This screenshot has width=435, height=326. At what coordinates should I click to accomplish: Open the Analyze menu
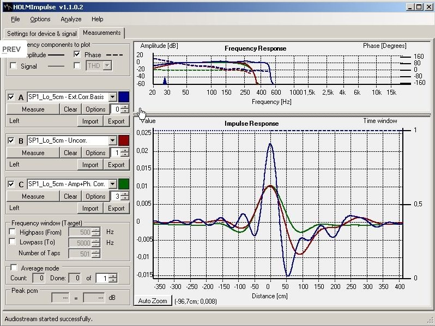tap(71, 19)
